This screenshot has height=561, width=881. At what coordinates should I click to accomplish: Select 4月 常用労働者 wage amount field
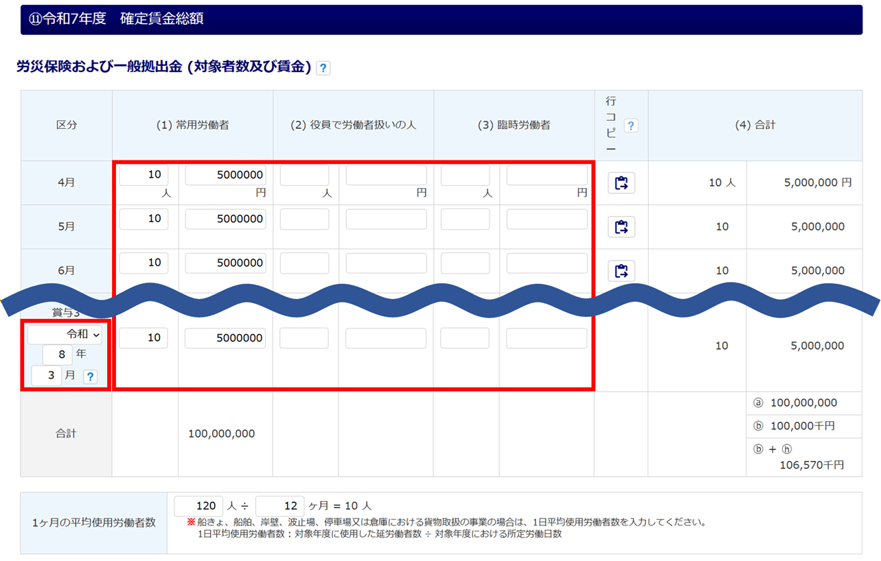pyautogui.click(x=225, y=175)
